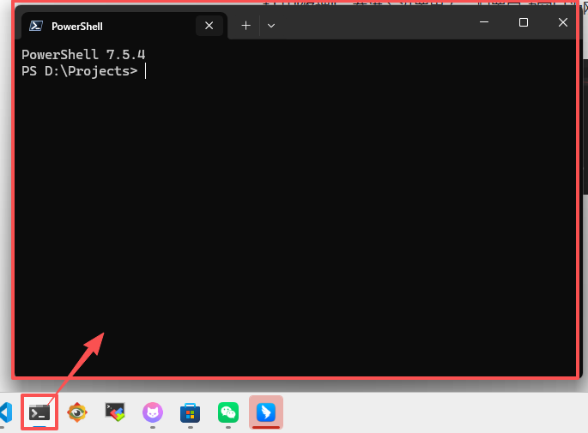Open WeChat from taskbar
The width and height of the screenshot is (588, 433).
tap(228, 412)
